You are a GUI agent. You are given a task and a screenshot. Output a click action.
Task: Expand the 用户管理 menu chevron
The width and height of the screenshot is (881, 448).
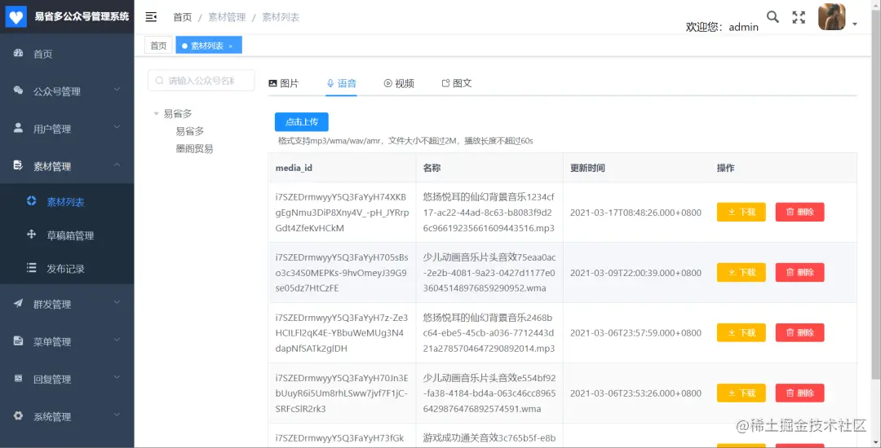(x=117, y=127)
